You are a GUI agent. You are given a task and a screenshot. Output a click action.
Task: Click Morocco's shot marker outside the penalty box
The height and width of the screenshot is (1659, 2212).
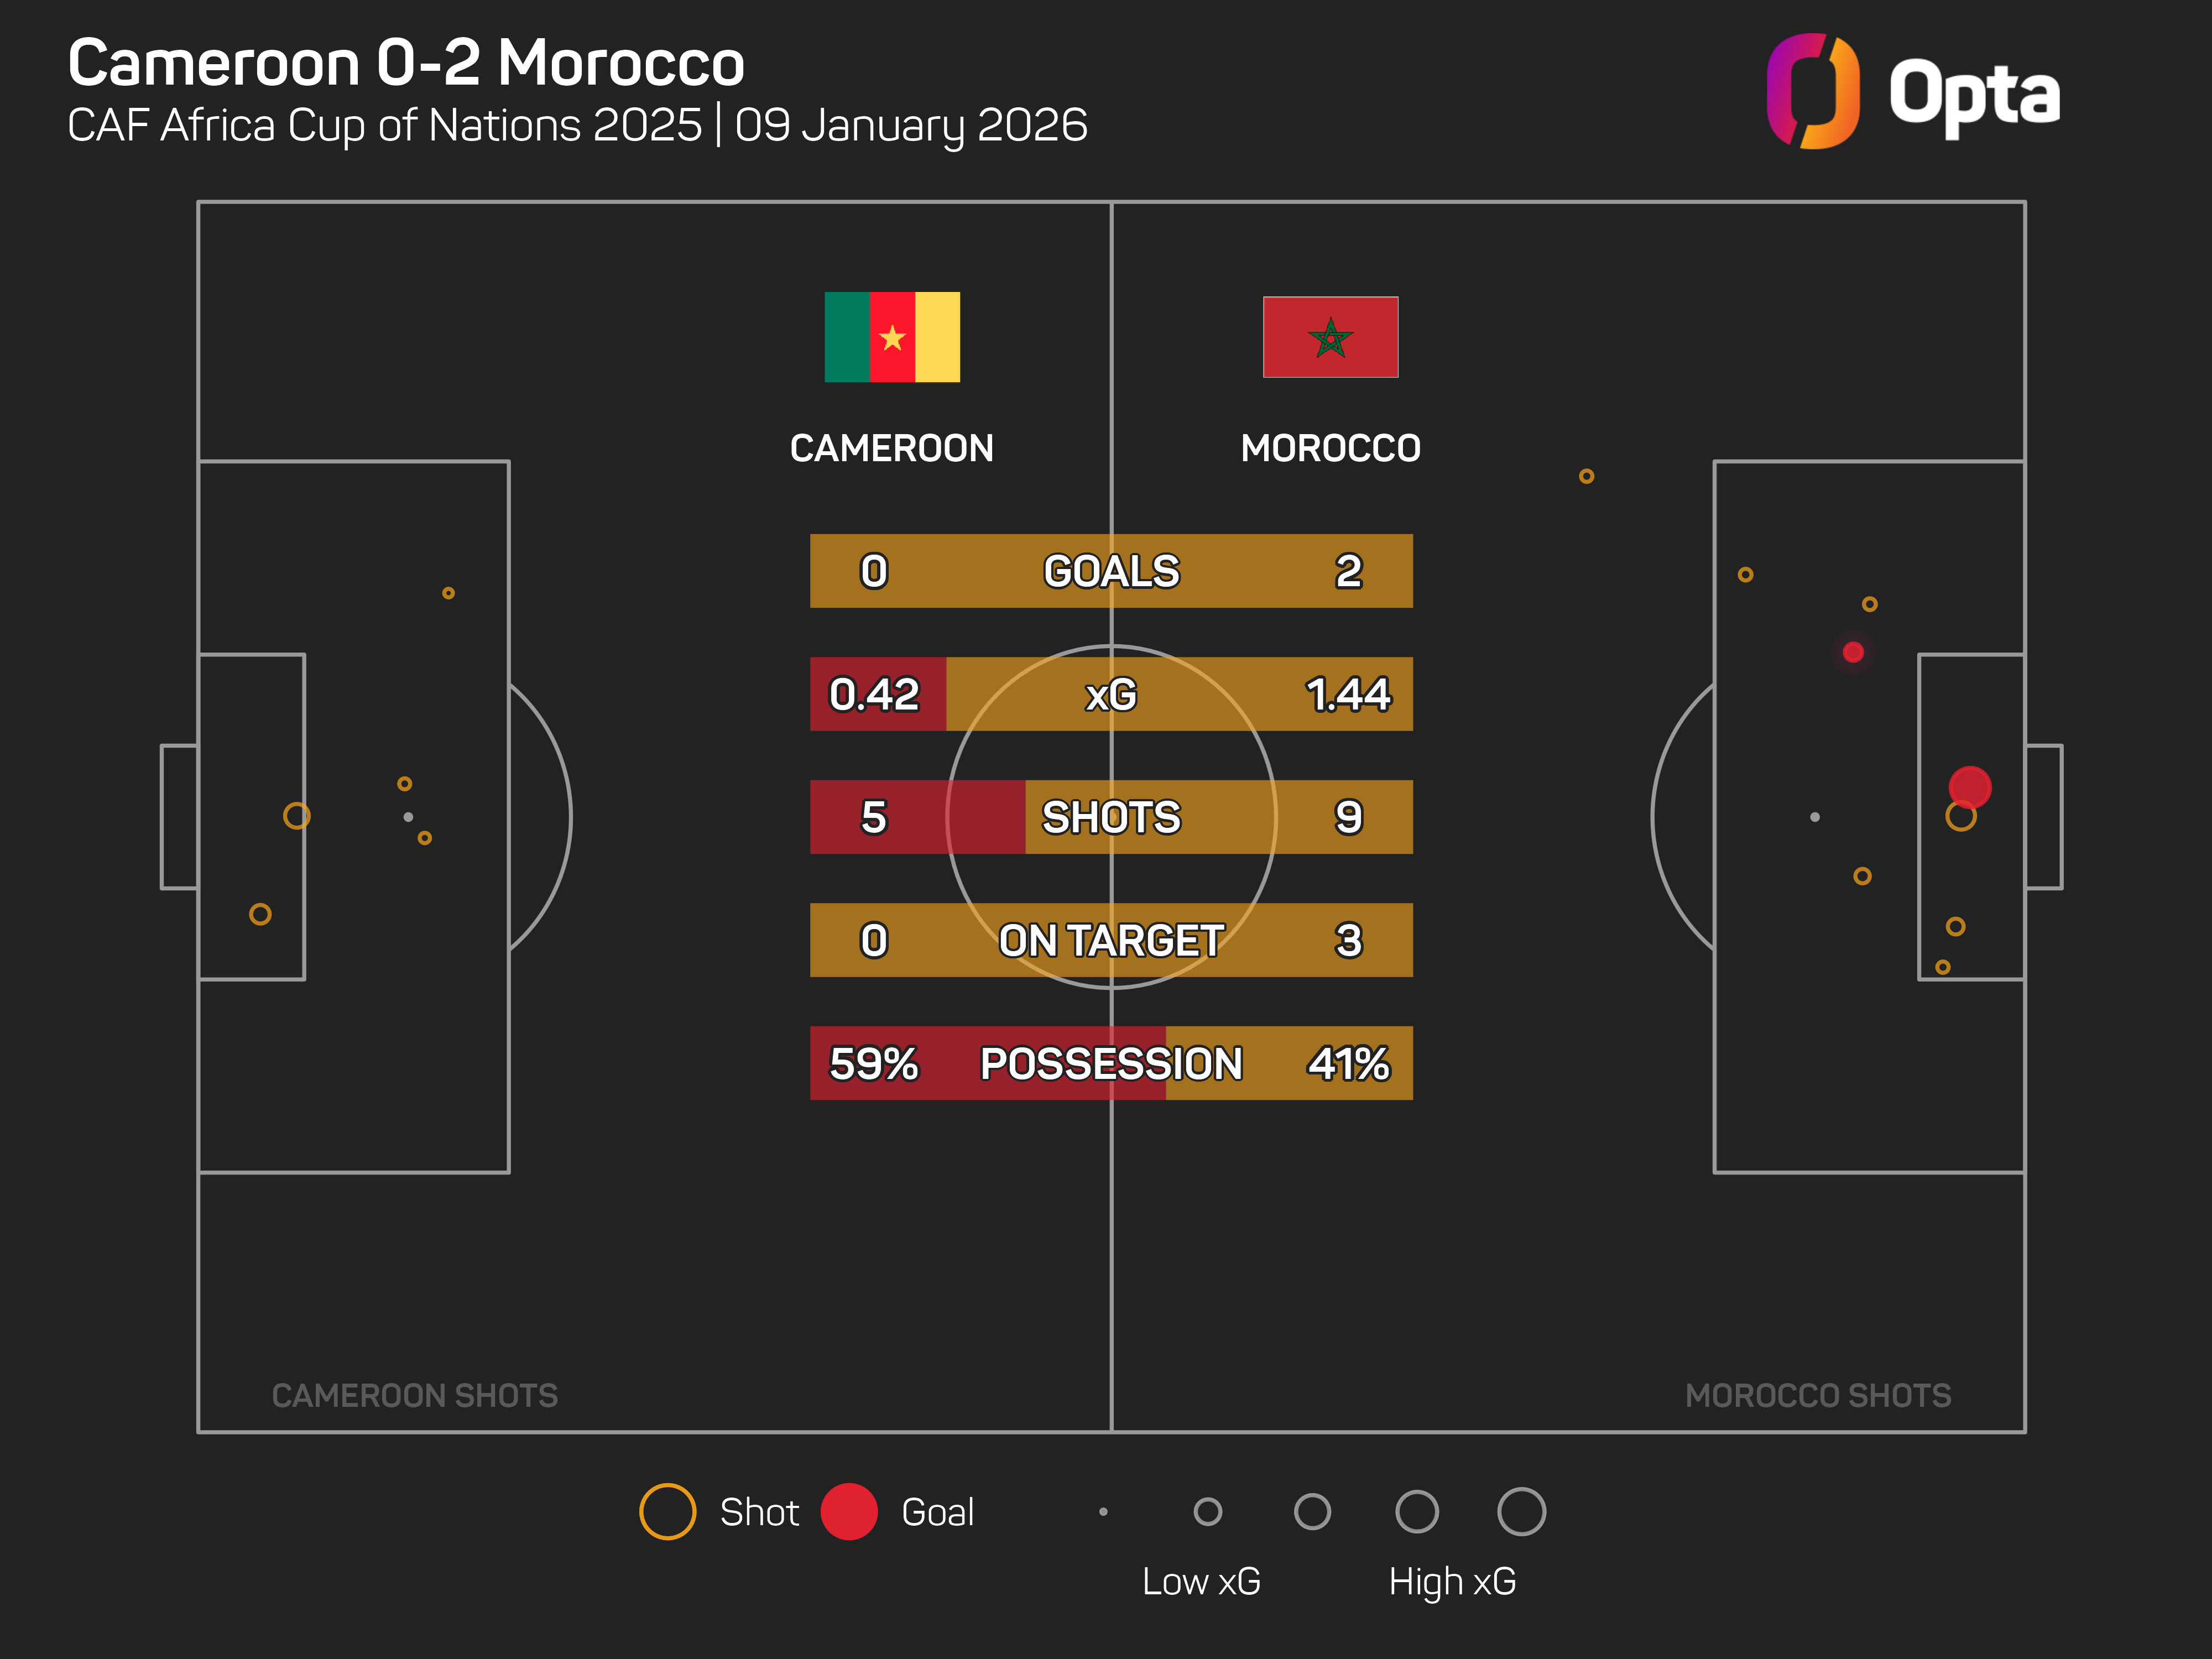(x=1586, y=476)
